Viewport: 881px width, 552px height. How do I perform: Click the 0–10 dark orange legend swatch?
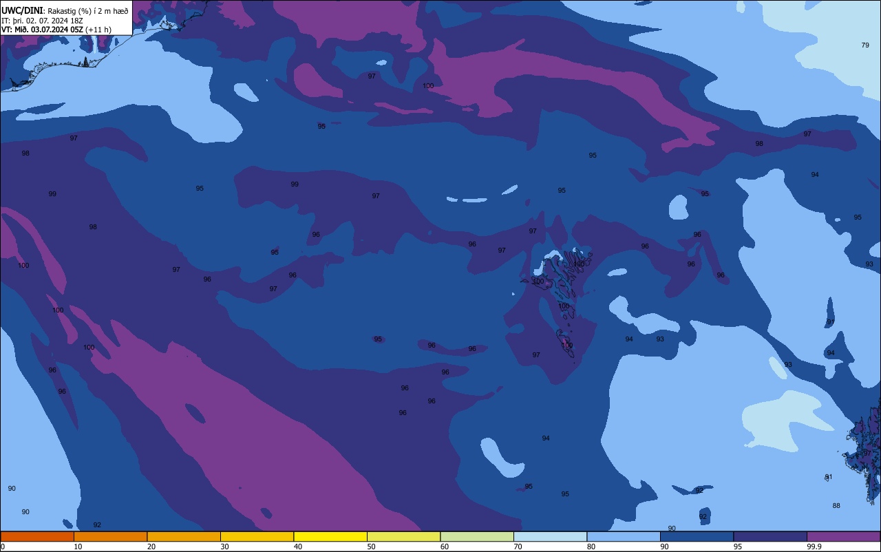tap(37, 536)
